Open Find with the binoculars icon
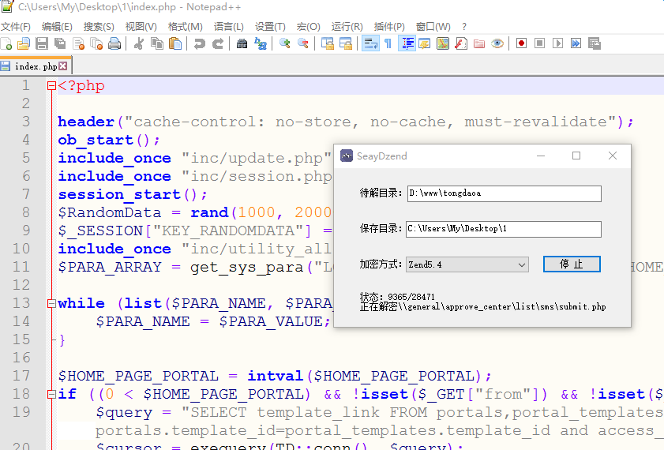The image size is (664, 450). (242, 43)
